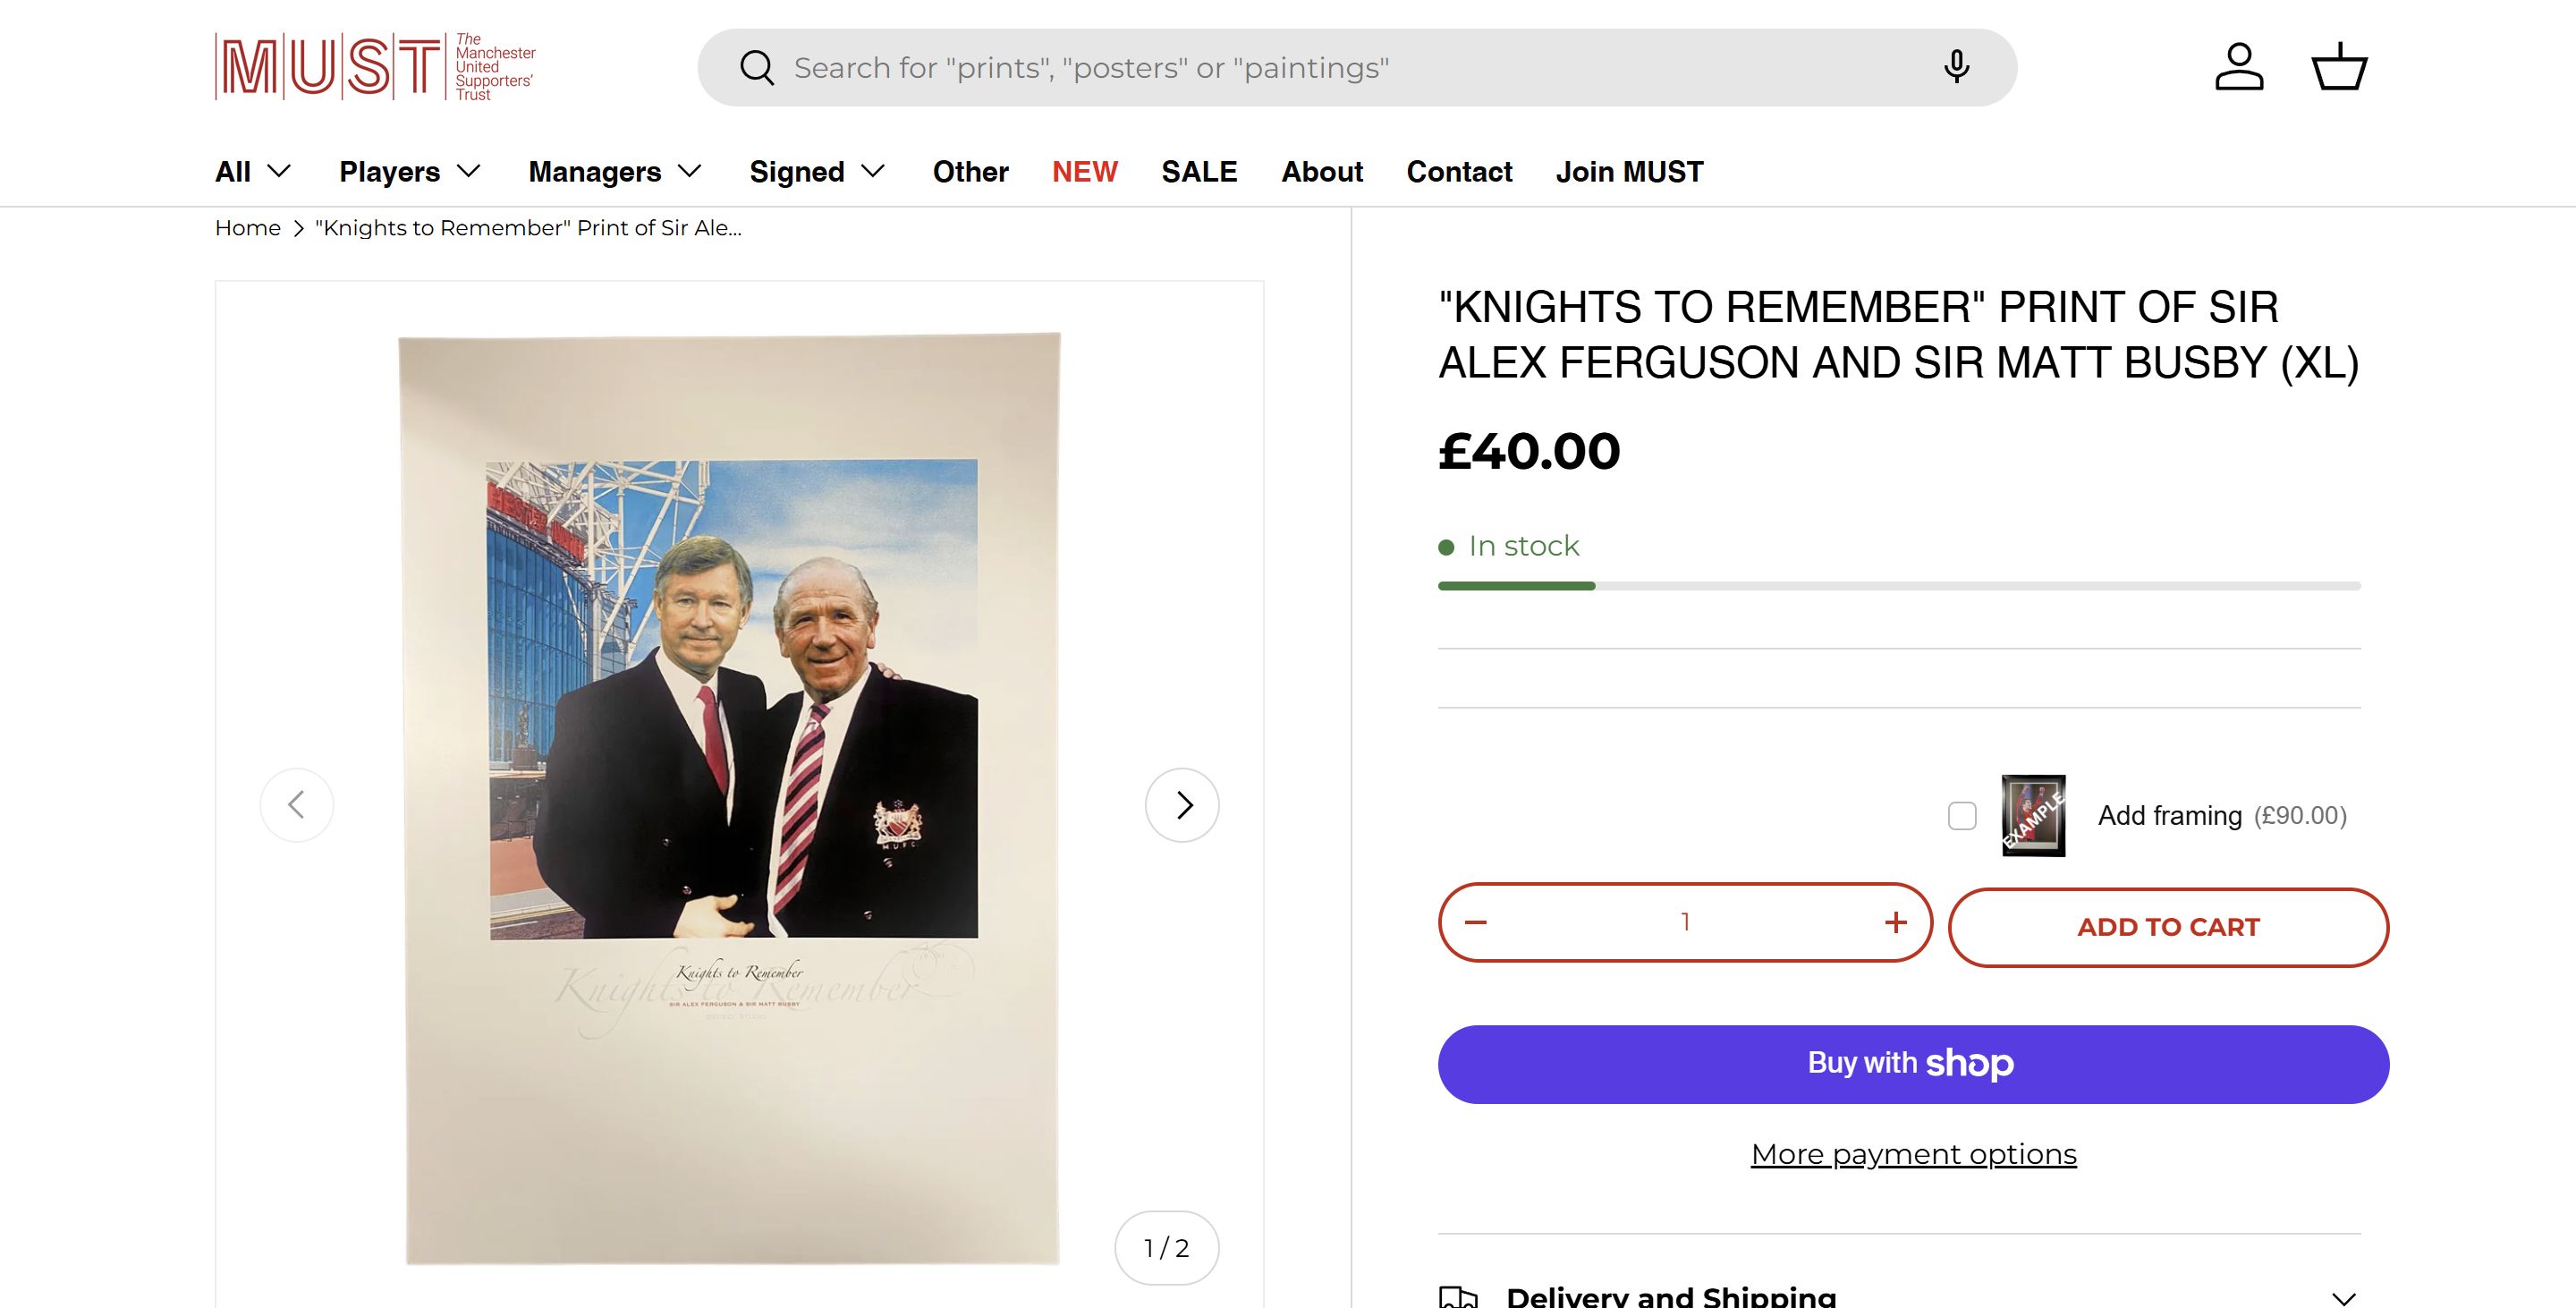Viewport: 2576px width, 1308px height.
Task: Open the shopping basket
Action: tap(2339, 67)
